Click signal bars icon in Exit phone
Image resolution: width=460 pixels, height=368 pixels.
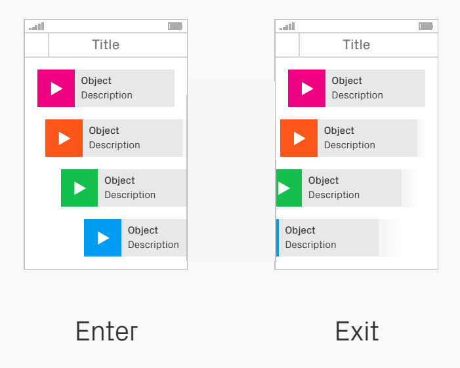tap(287, 26)
